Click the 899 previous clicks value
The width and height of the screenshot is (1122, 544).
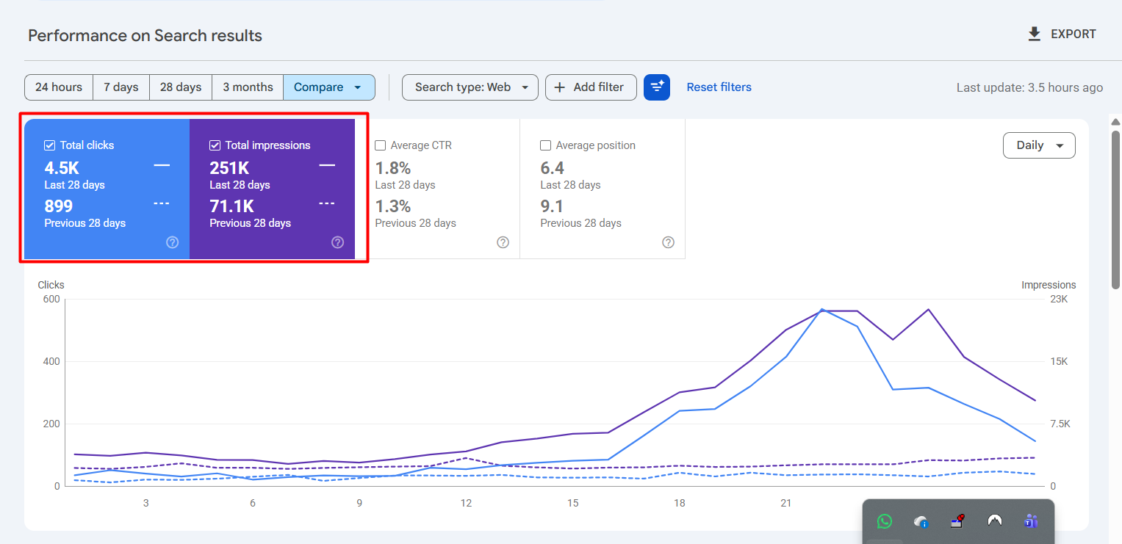pyautogui.click(x=59, y=206)
